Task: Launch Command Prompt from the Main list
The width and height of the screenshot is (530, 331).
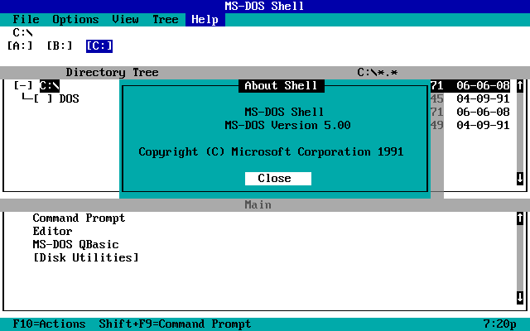Action: click(79, 218)
